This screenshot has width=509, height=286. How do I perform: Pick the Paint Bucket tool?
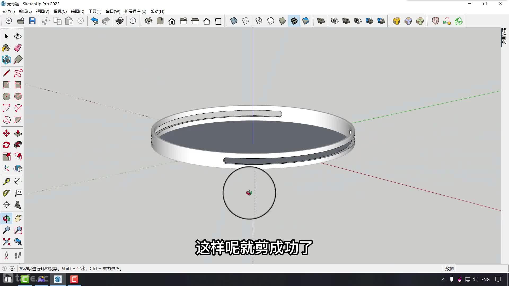point(6,48)
